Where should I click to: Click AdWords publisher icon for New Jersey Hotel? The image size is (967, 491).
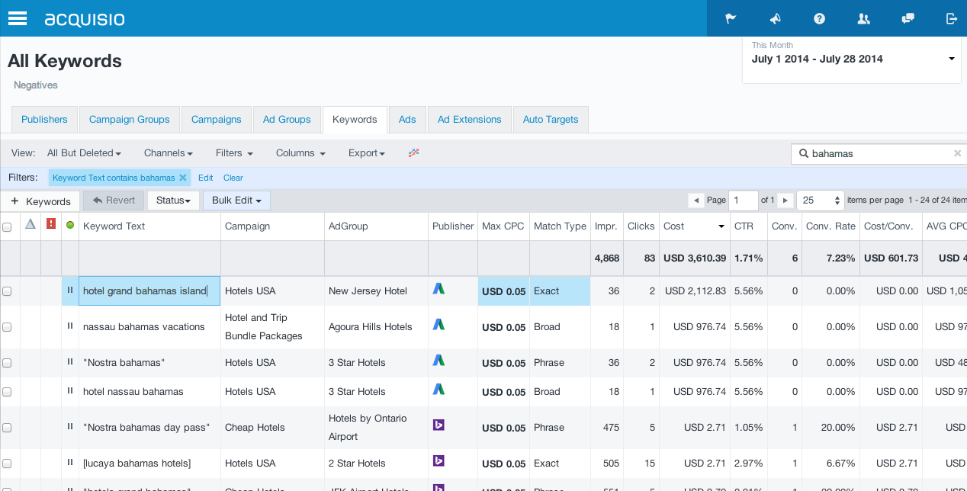439,288
